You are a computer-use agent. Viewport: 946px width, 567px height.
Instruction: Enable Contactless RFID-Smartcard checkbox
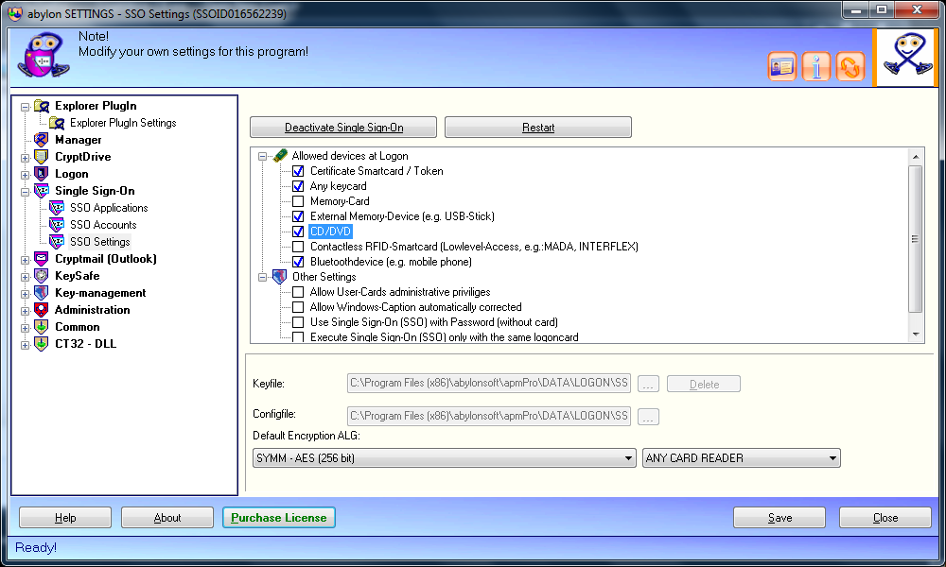pyautogui.click(x=298, y=247)
